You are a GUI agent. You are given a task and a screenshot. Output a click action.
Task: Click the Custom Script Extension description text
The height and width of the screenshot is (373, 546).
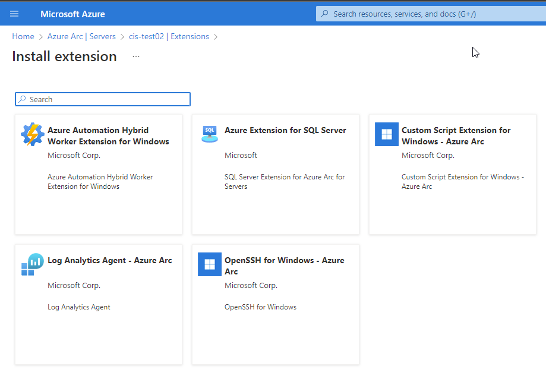pyautogui.click(x=463, y=181)
